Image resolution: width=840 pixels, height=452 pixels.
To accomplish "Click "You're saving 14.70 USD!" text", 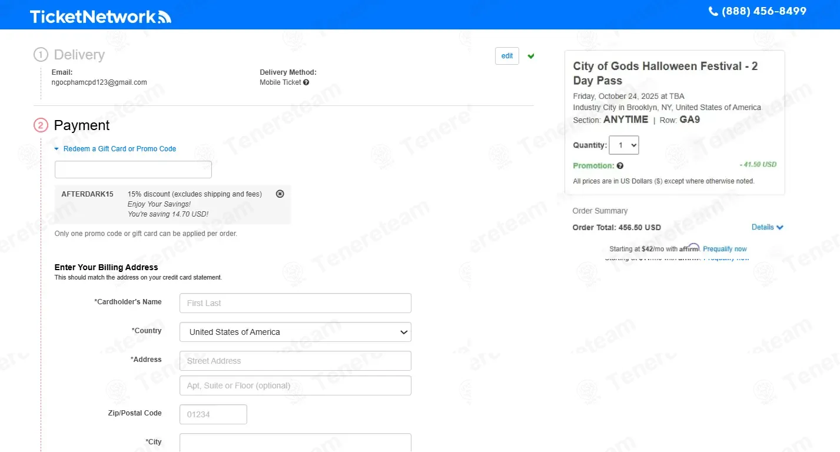I will point(168,214).
